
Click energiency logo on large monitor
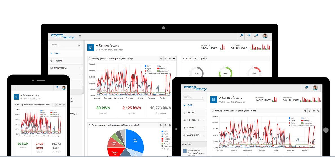[63, 36]
